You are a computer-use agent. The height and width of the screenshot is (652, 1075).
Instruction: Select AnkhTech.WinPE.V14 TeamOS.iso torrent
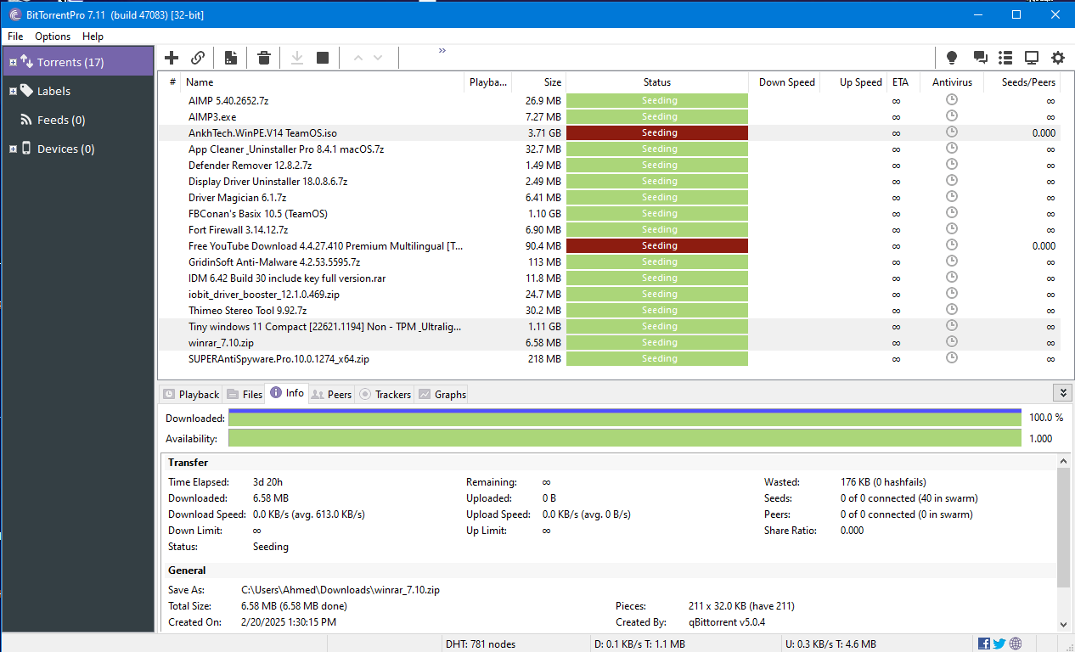point(609,132)
